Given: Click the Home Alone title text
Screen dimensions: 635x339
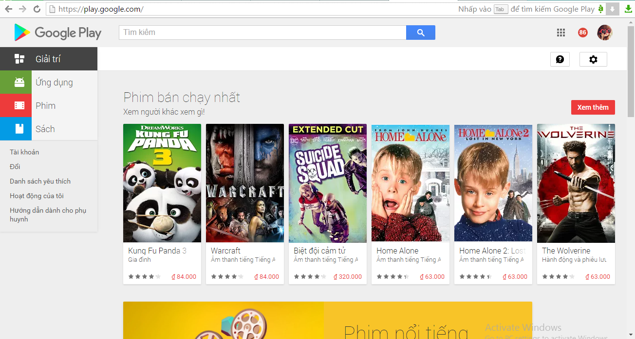Looking at the screenshot, I should pos(397,251).
